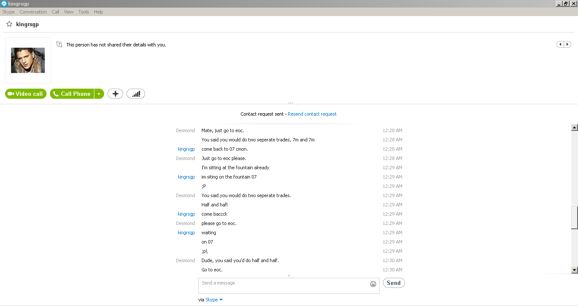This screenshot has height=306, width=578.
Task: Click message 'Dude, you said you'd do half and half.'
Action: click(x=240, y=260)
